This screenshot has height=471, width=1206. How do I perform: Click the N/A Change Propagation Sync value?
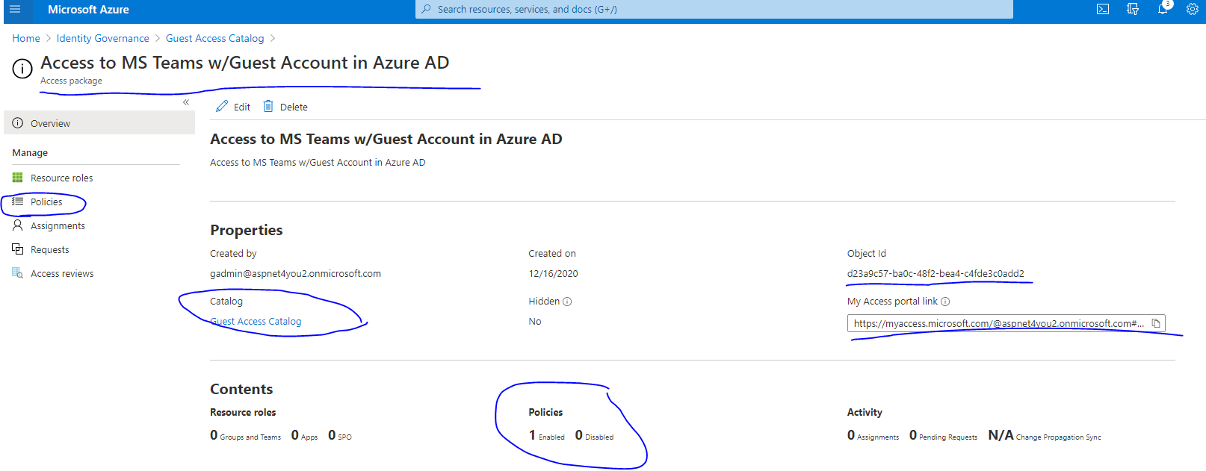[x=1045, y=435]
